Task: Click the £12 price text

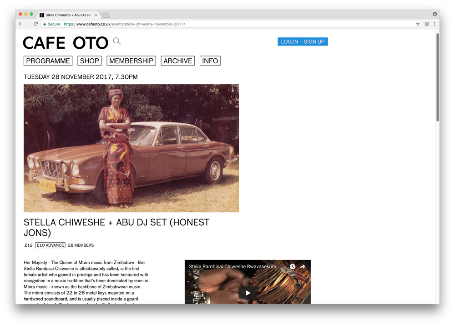Action: [x=28, y=245]
